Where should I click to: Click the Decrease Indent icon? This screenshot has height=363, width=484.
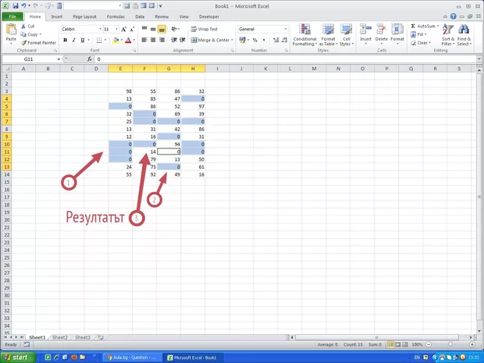[174, 40]
